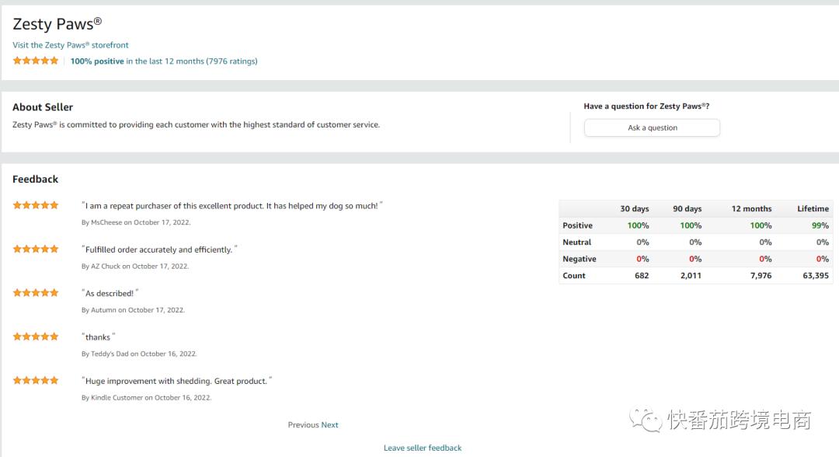Click the 100% positive ratings link
The image size is (839, 457).
click(164, 61)
